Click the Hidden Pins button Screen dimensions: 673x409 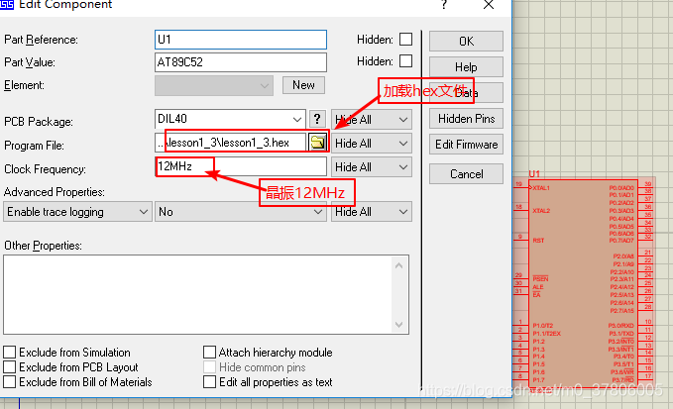tap(466, 119)
